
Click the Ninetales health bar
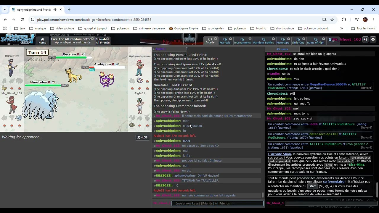(x=43, y=85)
